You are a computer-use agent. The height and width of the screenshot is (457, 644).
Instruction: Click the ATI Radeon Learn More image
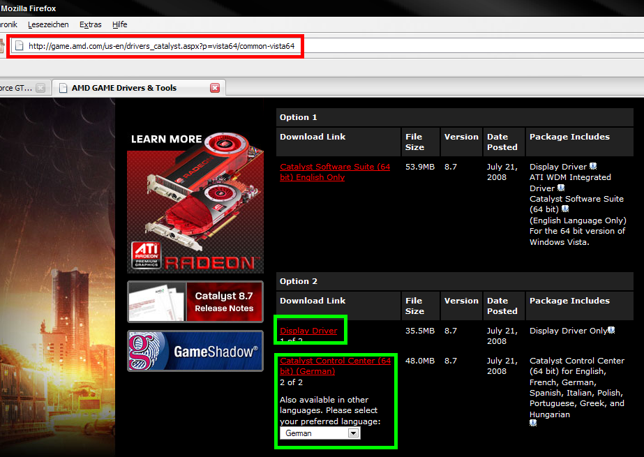pyautogui.click(x=195, y=204)
